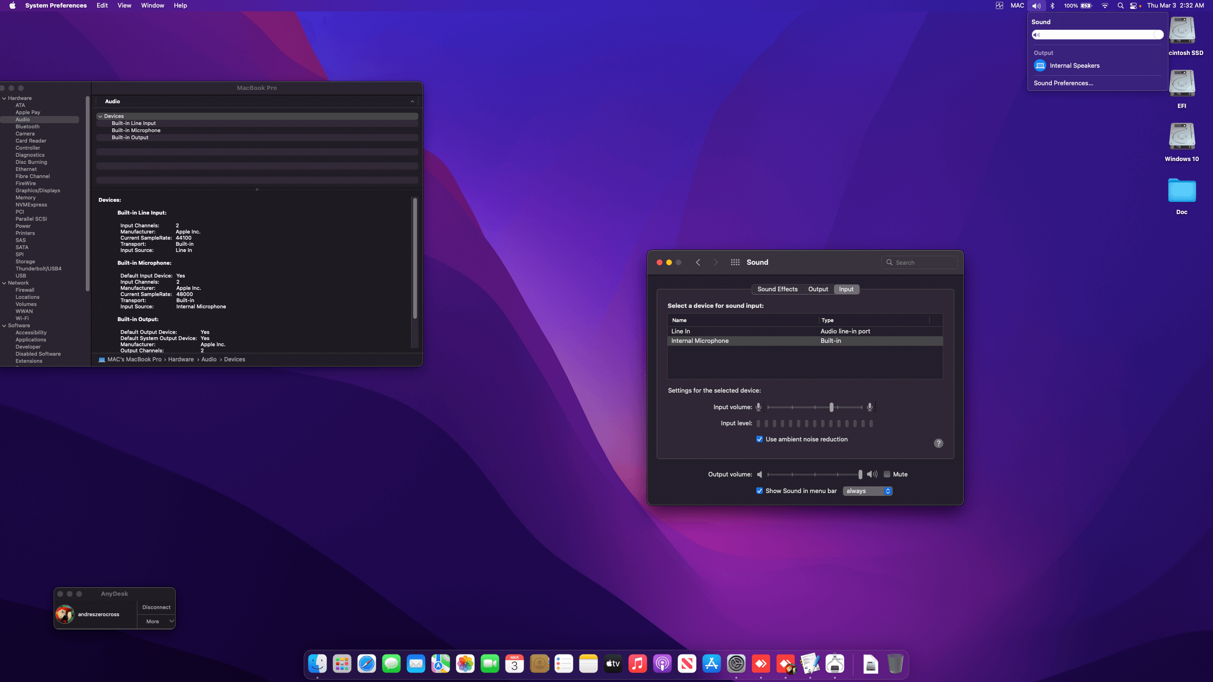
Task: Open Music app in the Dock
Action: [638, 664]
